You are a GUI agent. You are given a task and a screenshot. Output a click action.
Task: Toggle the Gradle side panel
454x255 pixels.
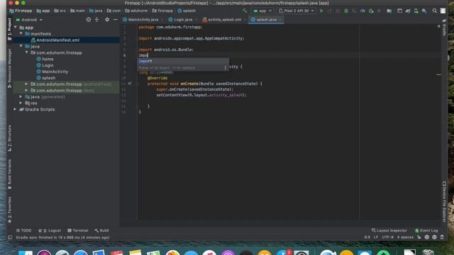(445, 28)
